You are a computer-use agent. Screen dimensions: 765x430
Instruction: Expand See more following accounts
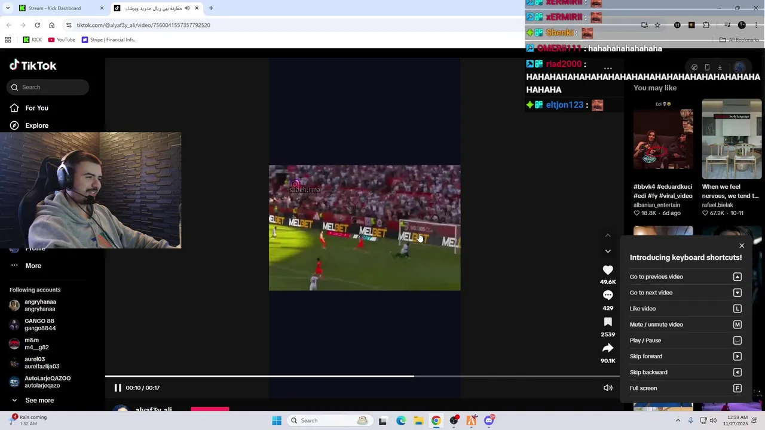click(39, 400)
